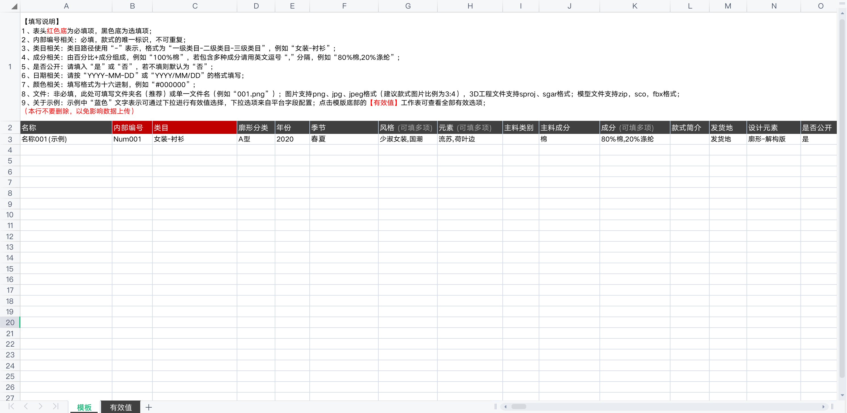Select the 模板 sheet tab

click(84, 407)
